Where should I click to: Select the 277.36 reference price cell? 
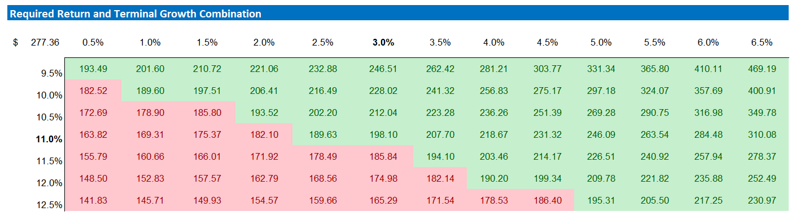click(45, 43)
